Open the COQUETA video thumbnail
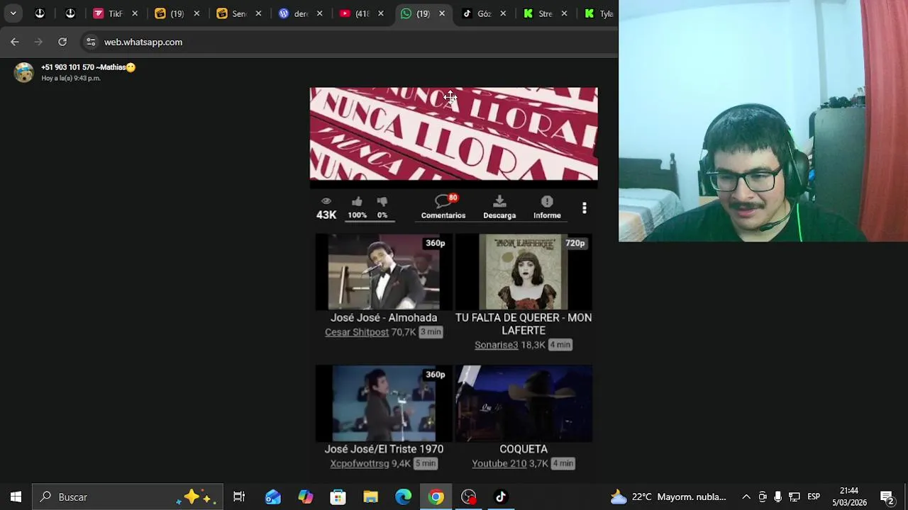 524,403
